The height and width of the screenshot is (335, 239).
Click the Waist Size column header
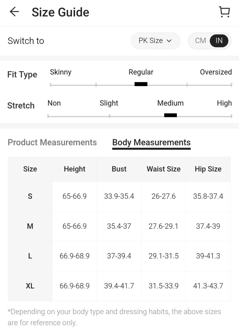[164, 169]
